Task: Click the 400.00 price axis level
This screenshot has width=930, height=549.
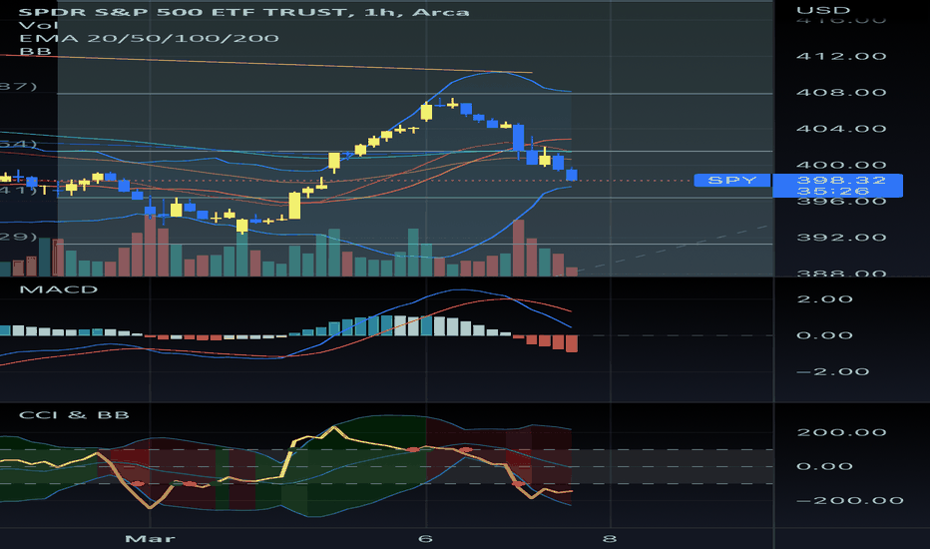Action: 841,165
